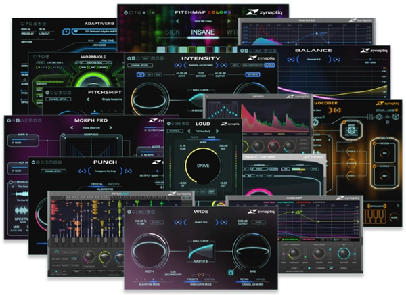Toggle the BALANCE plugin power icon
Viewport: 406px width, 295px height.
coord(242,51)
